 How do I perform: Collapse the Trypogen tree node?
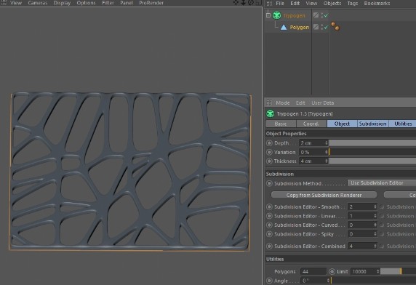click(x=268, y=15)
